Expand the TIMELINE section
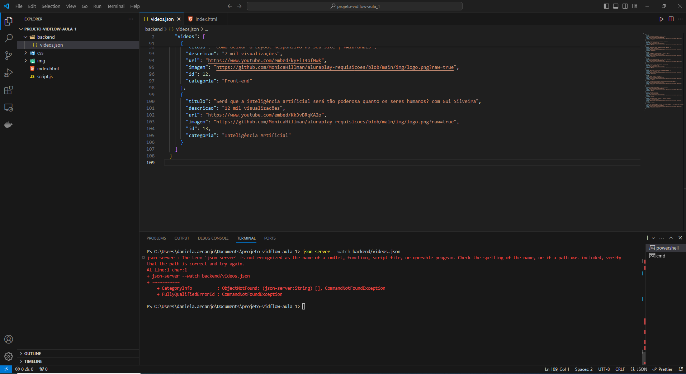686x374 pixels. 78,361
